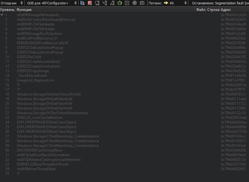This screenshot has height=182, width=249.
Task: Select frame 27 Windows.Storage!CShellItemArray_CreateInstance
Action: pos(125,136)
